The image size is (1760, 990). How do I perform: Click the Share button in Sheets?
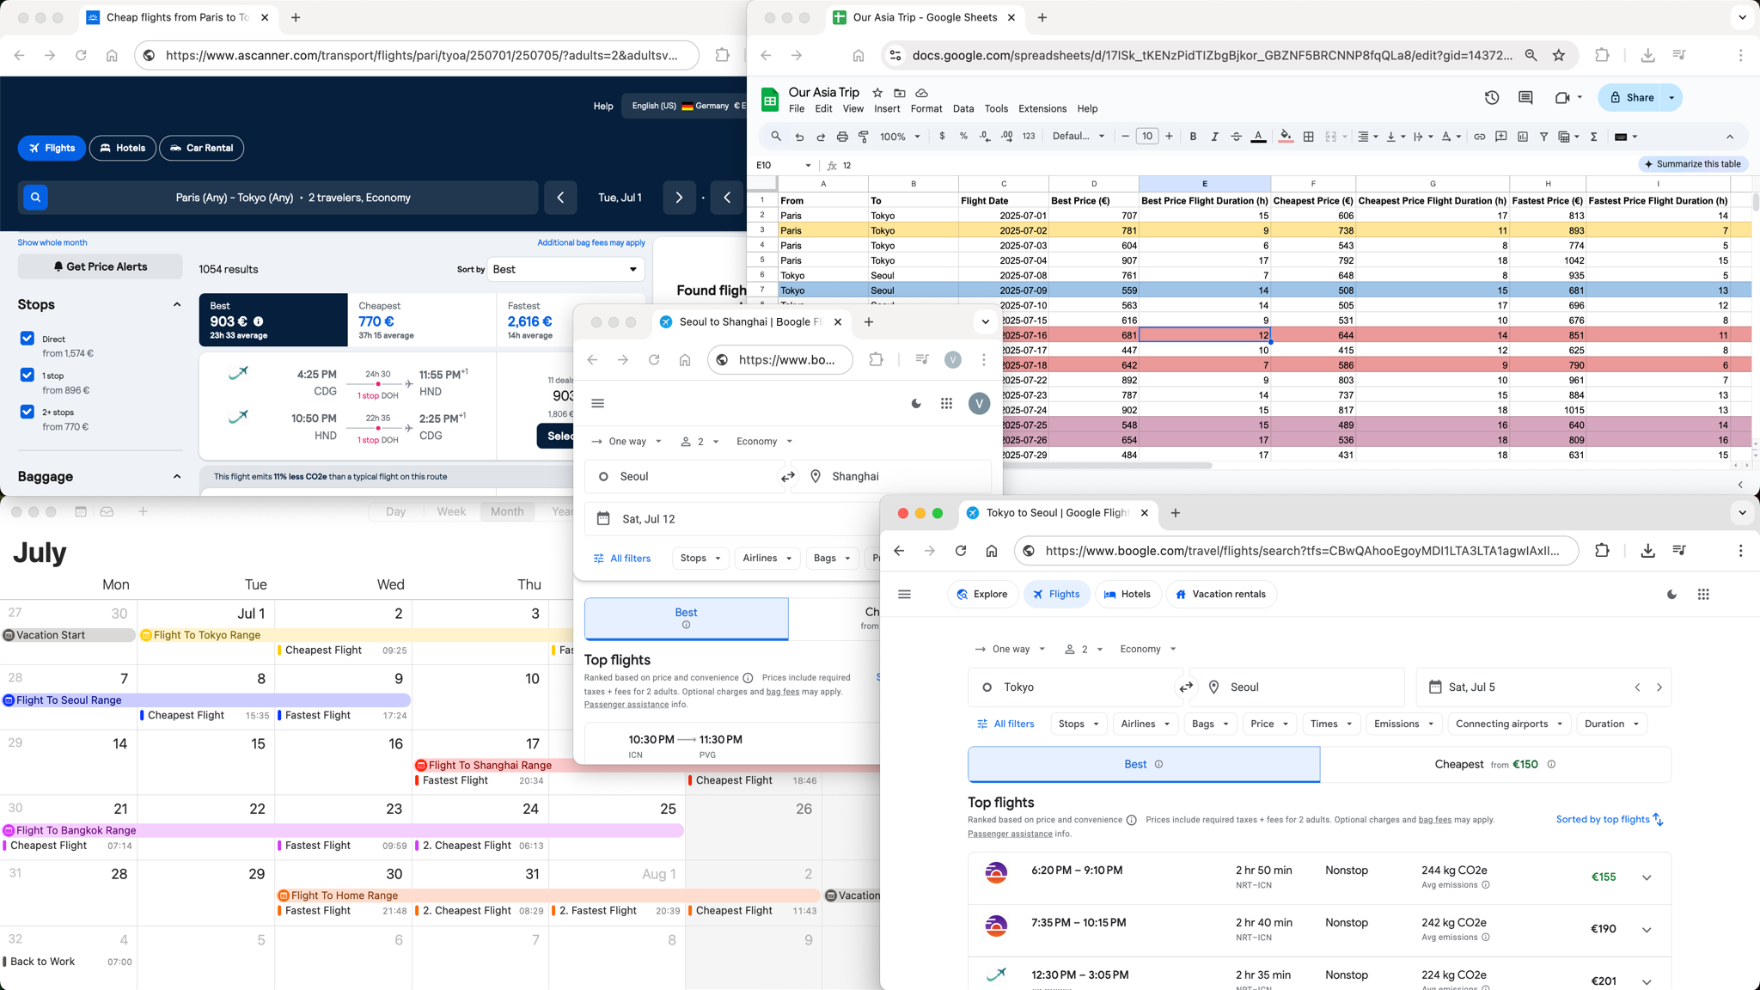(x=1631, y=98)
